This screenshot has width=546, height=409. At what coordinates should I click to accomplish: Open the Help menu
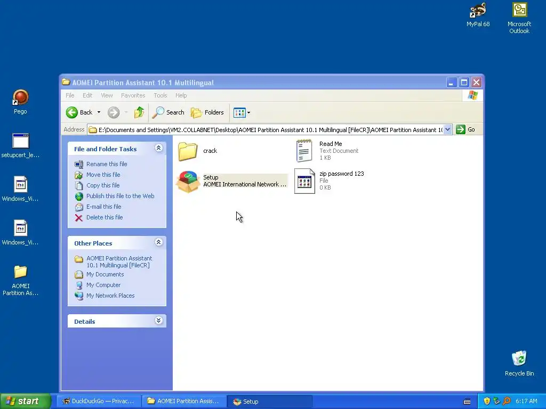point(181,95)
